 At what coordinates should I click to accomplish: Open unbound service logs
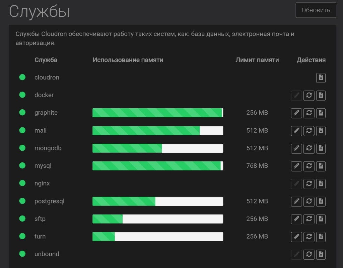(x=321, y=255)
